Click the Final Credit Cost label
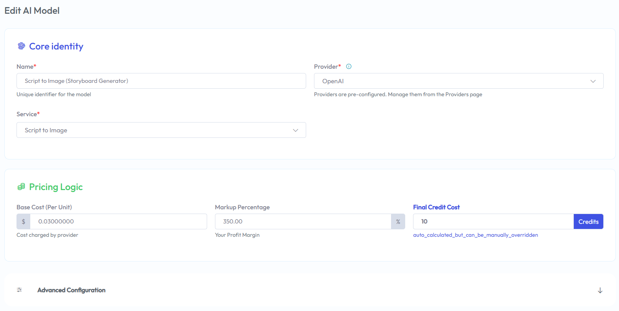The width and height of the screenshot is (619, 311). click(436, 207)
